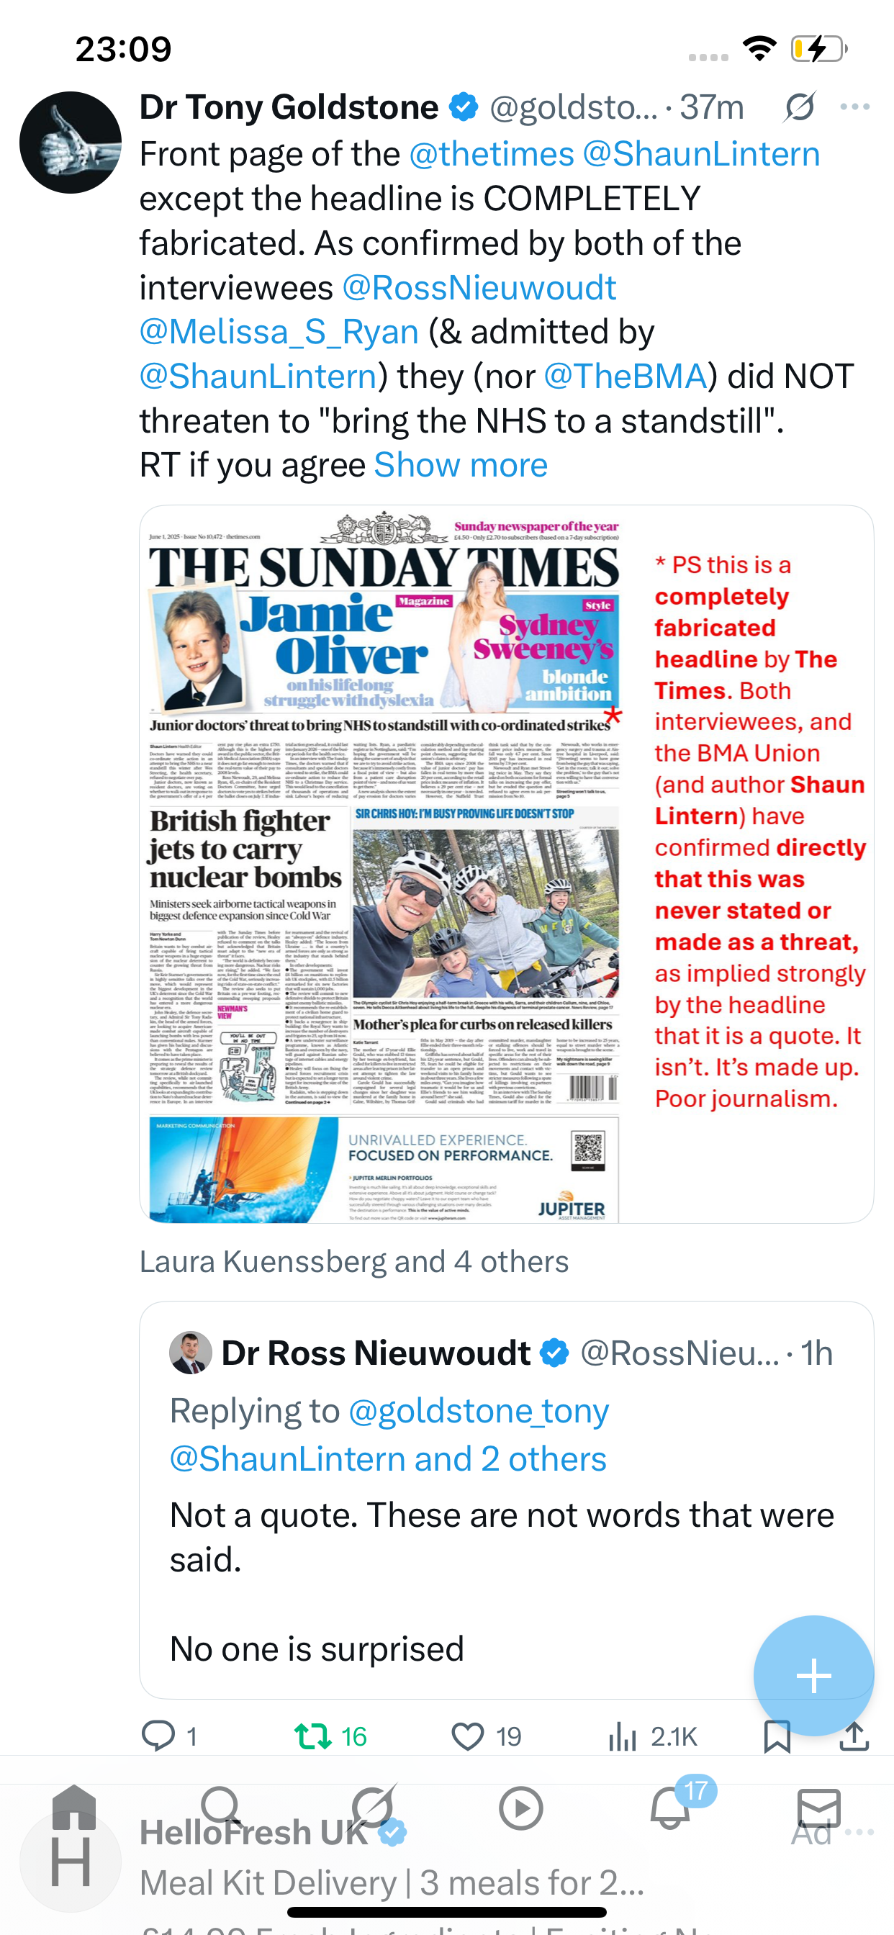
Task: Open the @TheBMA mention link
Action: [x=626, y=376]
